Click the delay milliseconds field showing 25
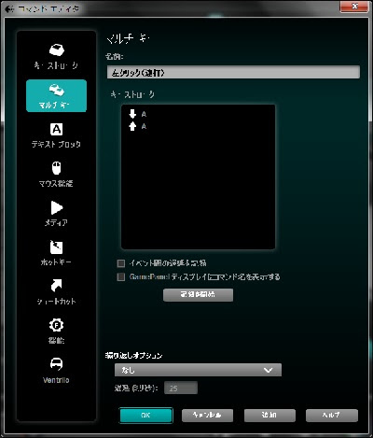This screenshot has height=438, width=373. (181, 389)
